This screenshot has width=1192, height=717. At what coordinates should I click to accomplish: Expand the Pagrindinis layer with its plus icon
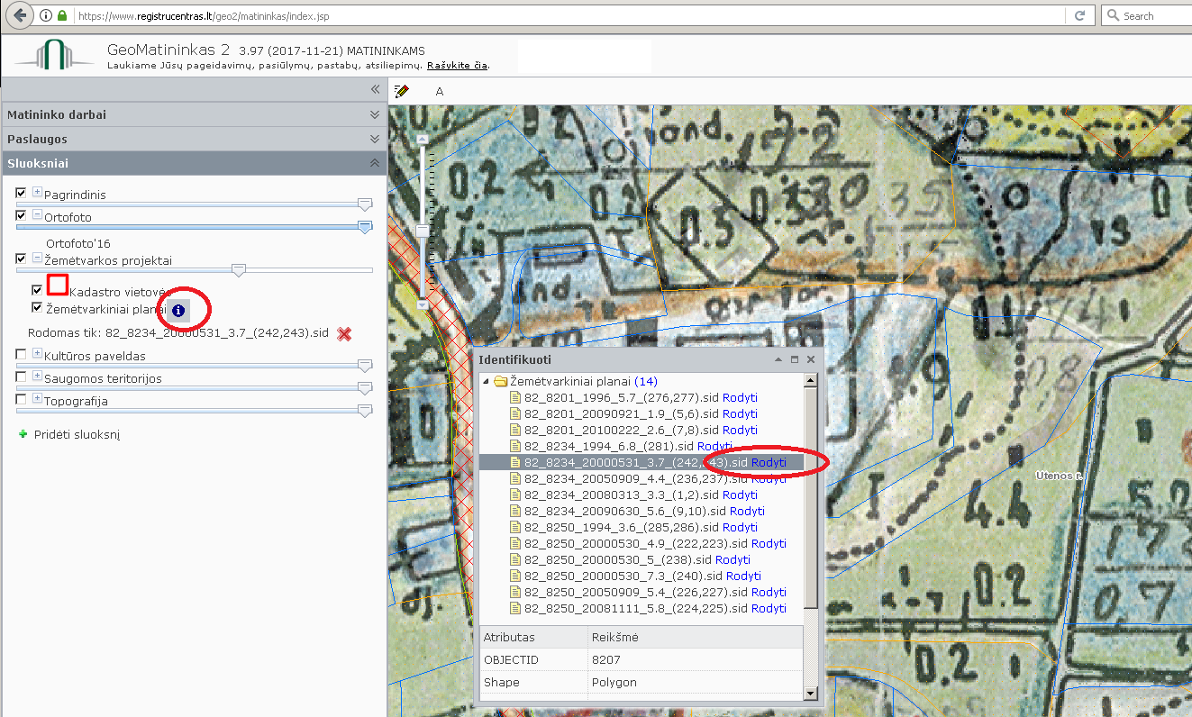(x=37, y=192)
